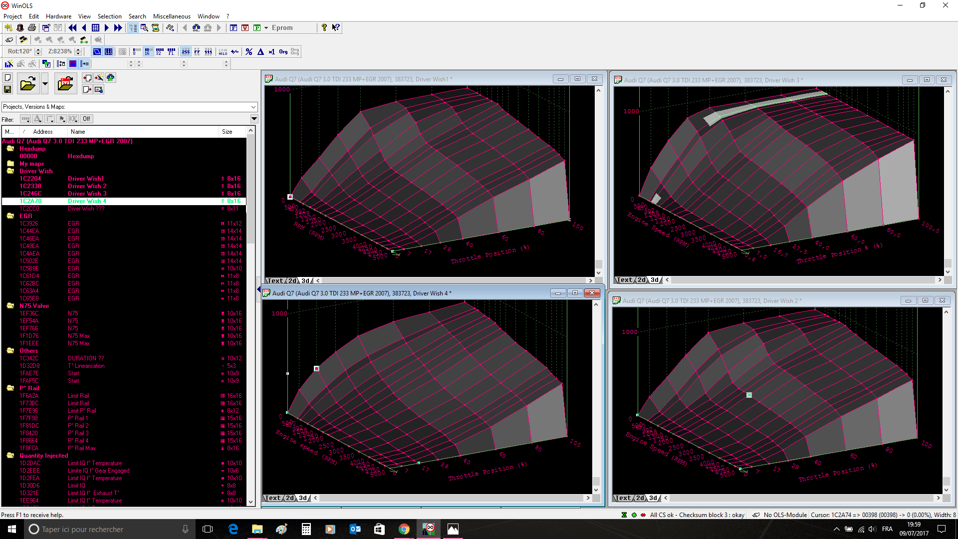Increase rotation with Rot spinner up arrow
Viewport: 958px width, 539px height.
(38, 49)
